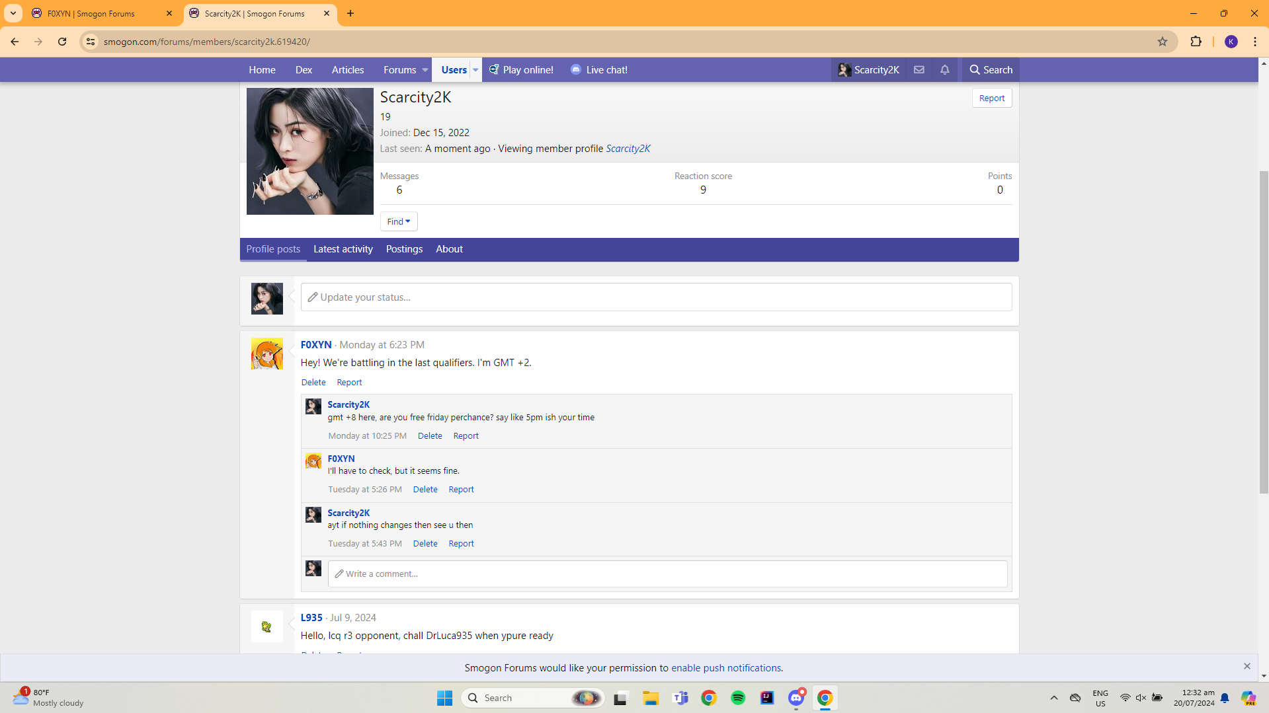Report the Tuesday 5:43 PM comment
The width and height of the screenshot is (1269, 713).
click(x=461, y=543)
